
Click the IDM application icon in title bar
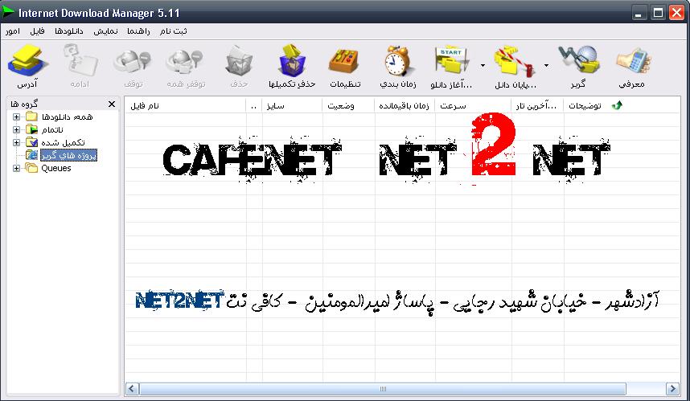[7, 12]
